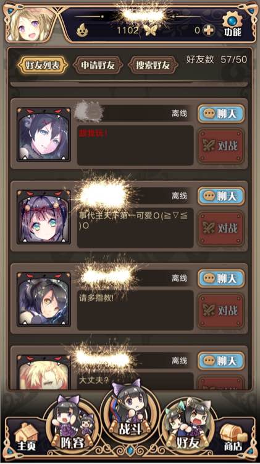Screen dimensions: 260x464
Task: Tap the butterfly currency icon
Action: (150, 30)
